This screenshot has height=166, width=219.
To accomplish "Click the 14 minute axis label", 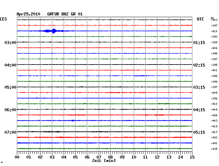I will (180, 157).
